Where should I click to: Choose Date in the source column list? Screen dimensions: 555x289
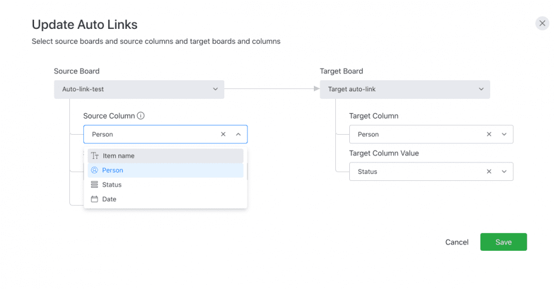[165, 199]
